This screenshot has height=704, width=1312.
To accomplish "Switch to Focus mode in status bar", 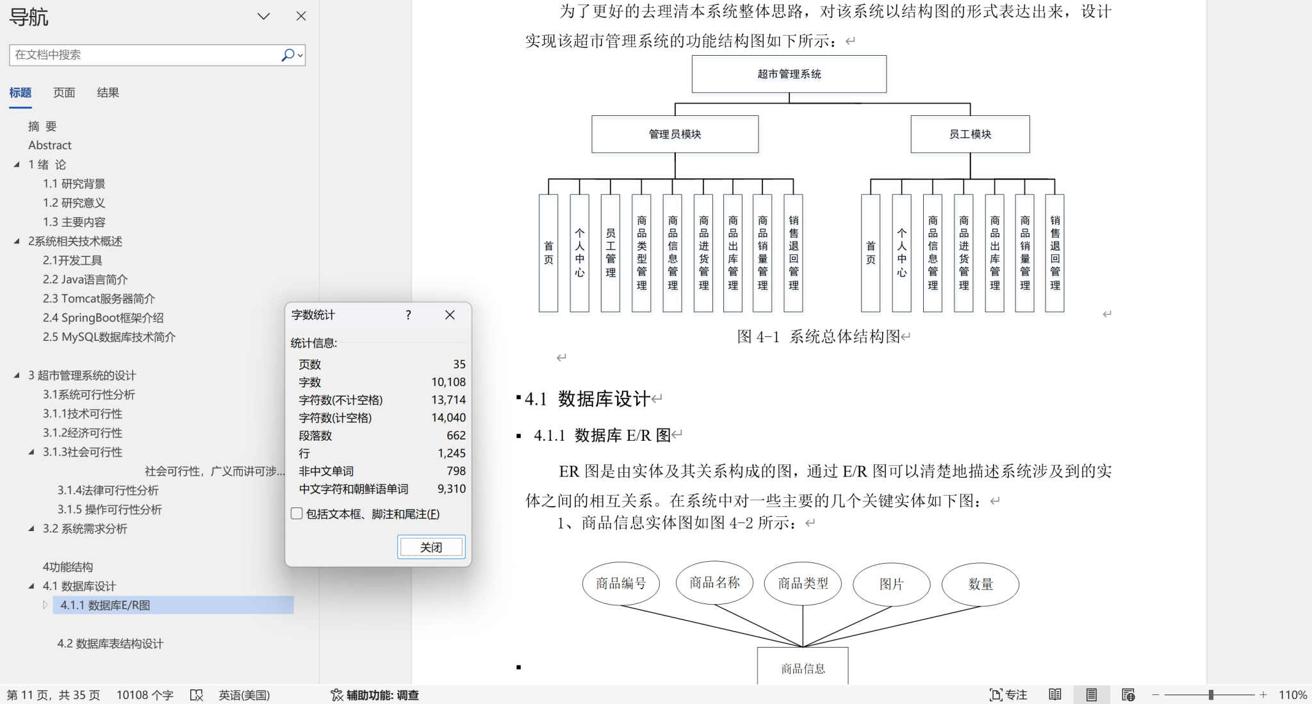I will 1008,695.
